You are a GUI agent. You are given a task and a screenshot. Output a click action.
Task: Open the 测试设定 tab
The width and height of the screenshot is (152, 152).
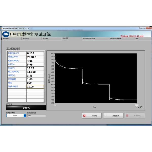click(x=26, y=39)
